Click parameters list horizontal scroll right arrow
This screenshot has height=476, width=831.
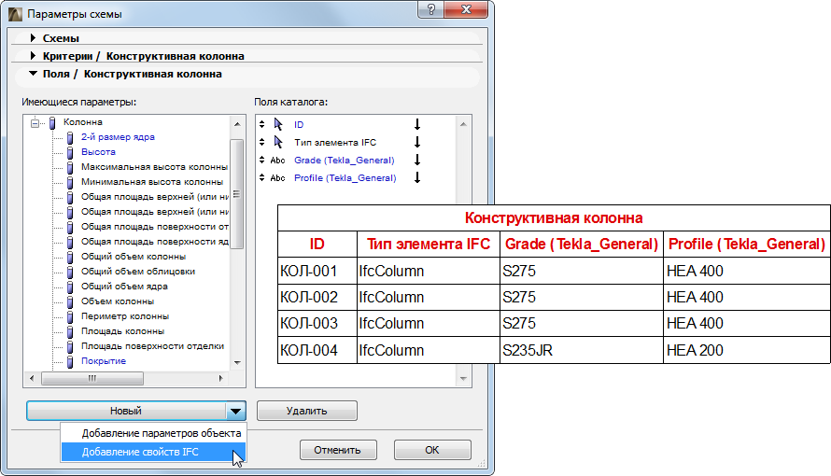(x=220, y=378)
